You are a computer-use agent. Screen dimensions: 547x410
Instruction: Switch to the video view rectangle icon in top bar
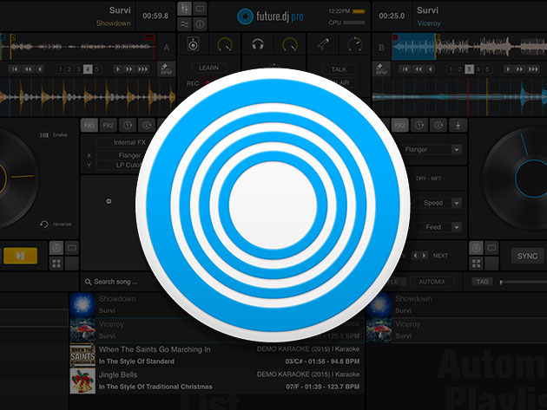[200, 9]
